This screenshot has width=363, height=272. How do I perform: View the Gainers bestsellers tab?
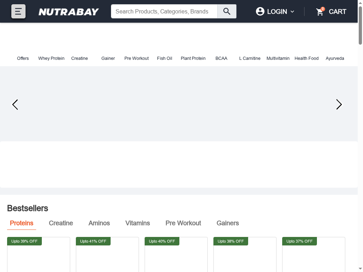pos(228,223)
